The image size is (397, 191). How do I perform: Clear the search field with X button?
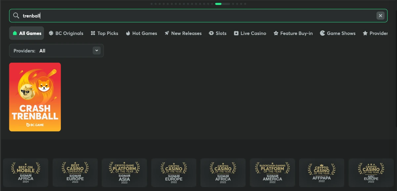380,16
